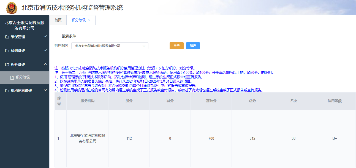
Task: Expand the 检测管理 menu chevron
Action: (x=45, y=50)
